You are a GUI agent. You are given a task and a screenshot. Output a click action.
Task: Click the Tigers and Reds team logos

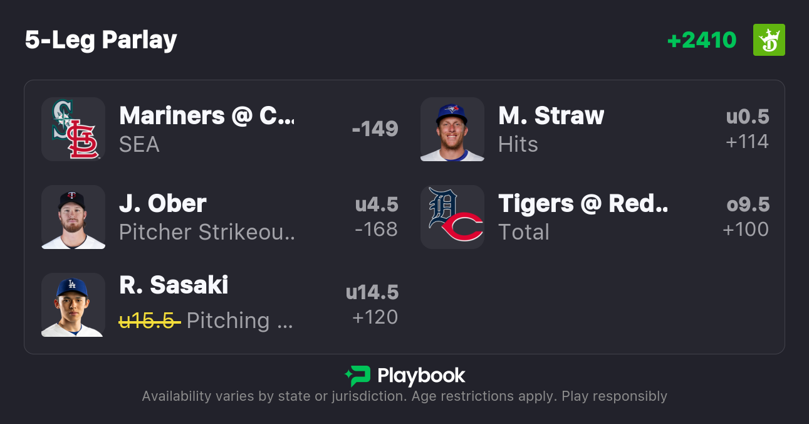[452, 217]
